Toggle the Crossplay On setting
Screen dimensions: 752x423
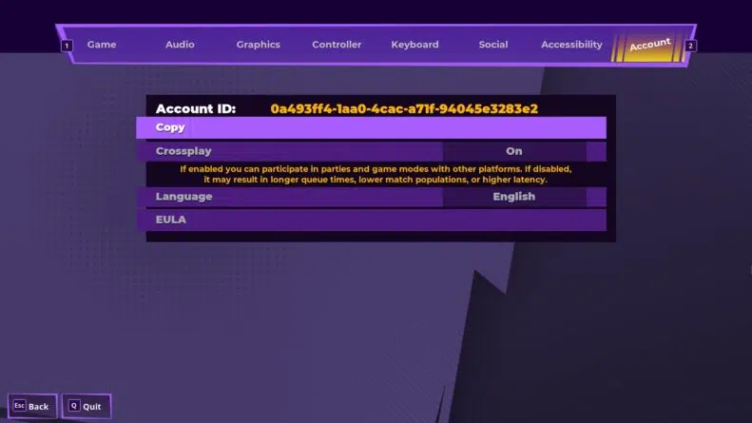pos(514,151)
